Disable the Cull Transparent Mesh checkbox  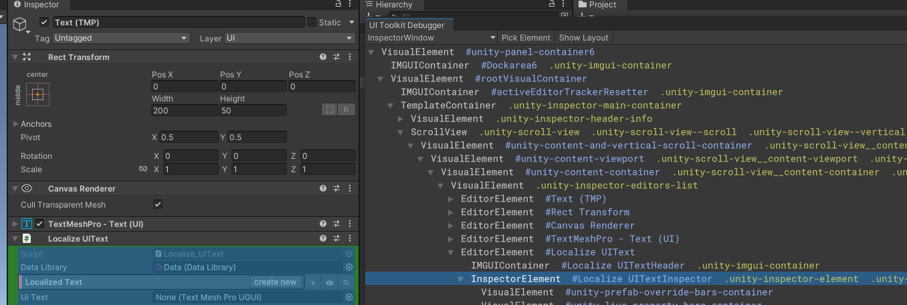[158, 205]
